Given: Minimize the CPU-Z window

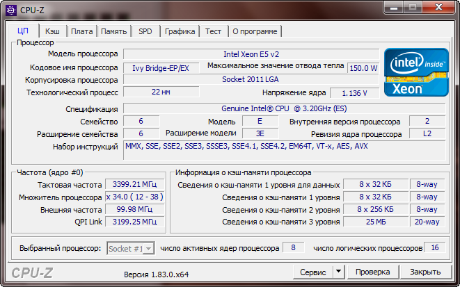Looking at the screenshot, I should [x=394, y=8].
